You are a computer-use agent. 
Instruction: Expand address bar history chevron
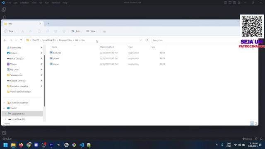141,40
